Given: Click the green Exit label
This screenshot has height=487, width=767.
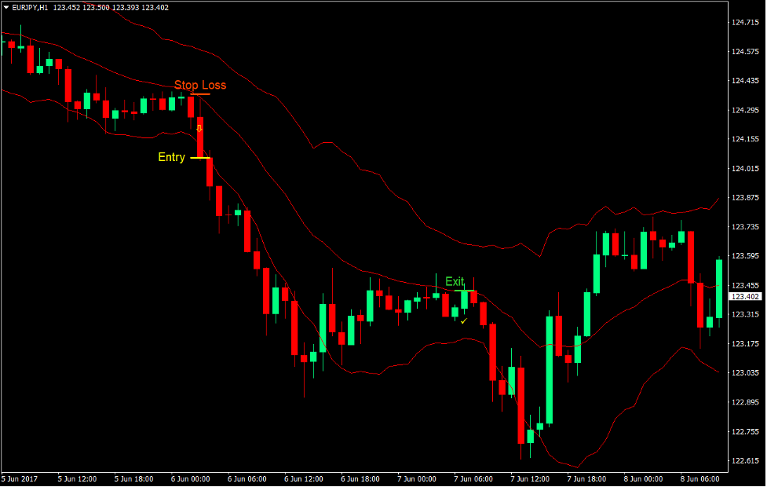Looking at the screenshot, I should click(x=454, y=281).
